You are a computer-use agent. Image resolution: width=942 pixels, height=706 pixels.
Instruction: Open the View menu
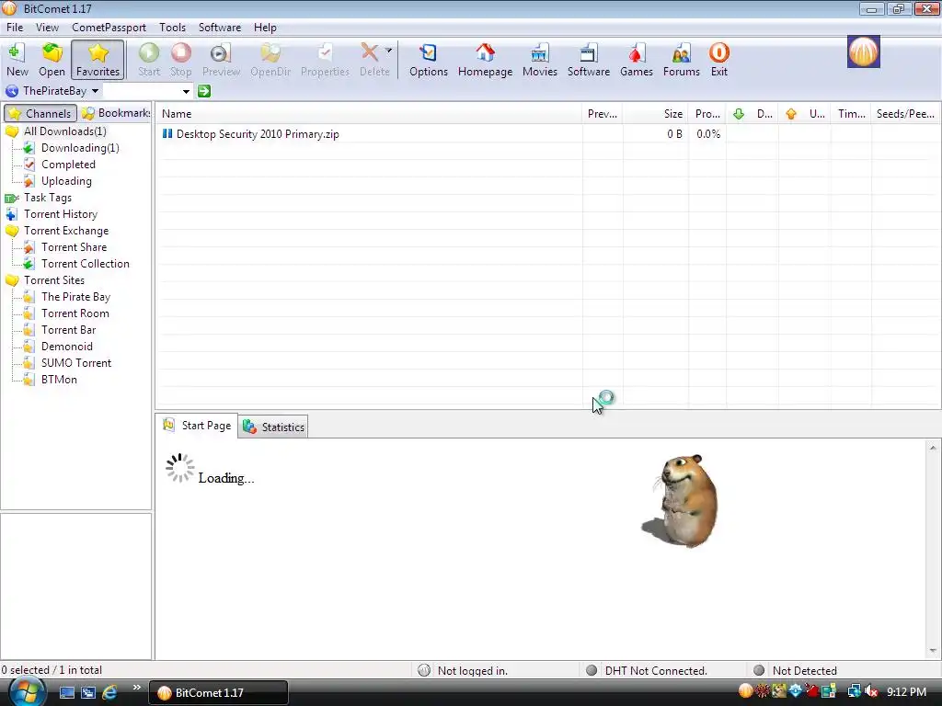[x=47, y=28]
